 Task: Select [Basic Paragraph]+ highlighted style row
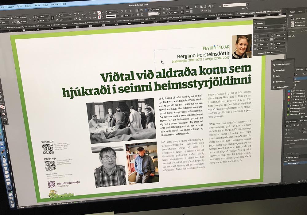click(x=295, y=163)
